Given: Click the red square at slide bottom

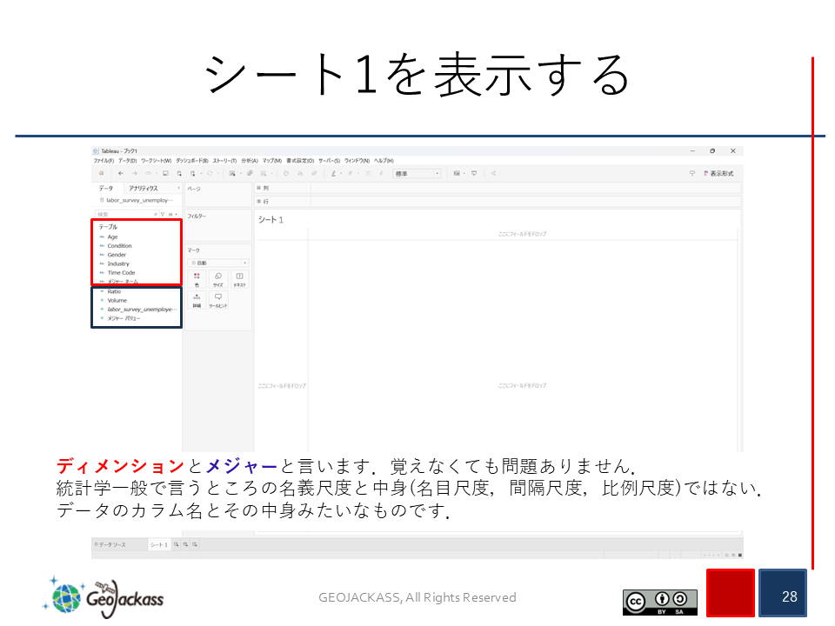Looking at the screenshot, I should click(730, 593).
